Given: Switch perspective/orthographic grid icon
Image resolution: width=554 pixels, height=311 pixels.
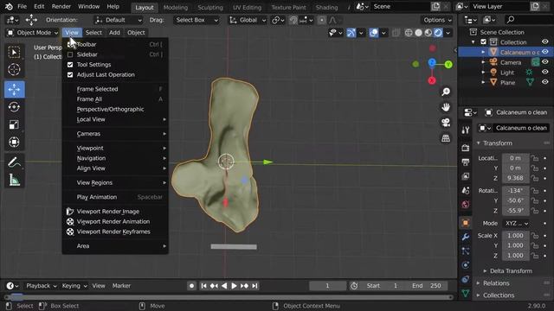Looking at the screenshot, I should [x=446, y=138].
